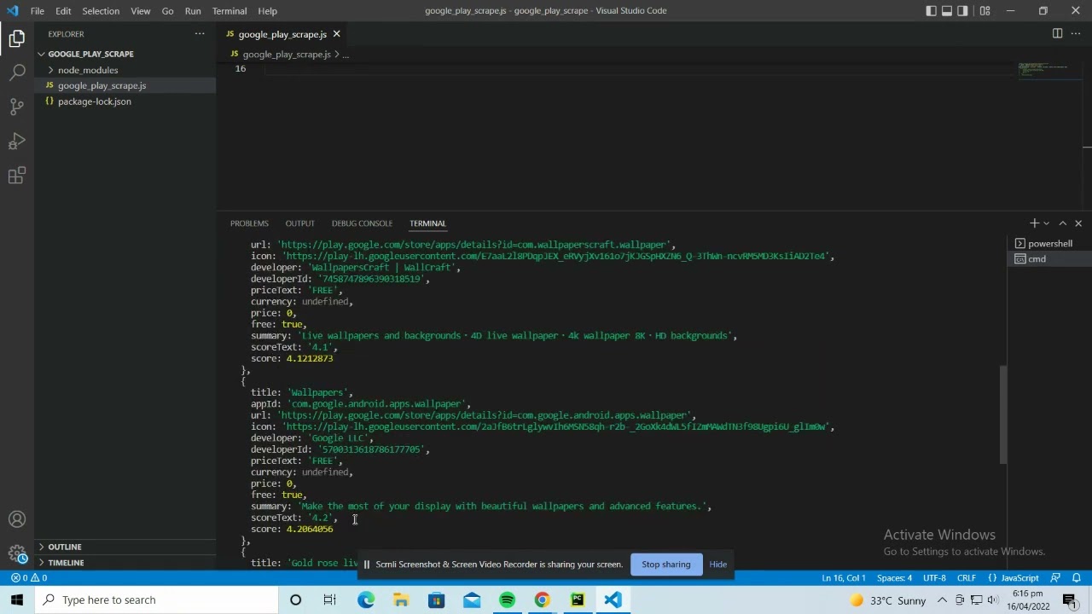Open google_play_scrape.js in the explorer
Viewport: 1092px width, 614px height.
click(125, 85)
